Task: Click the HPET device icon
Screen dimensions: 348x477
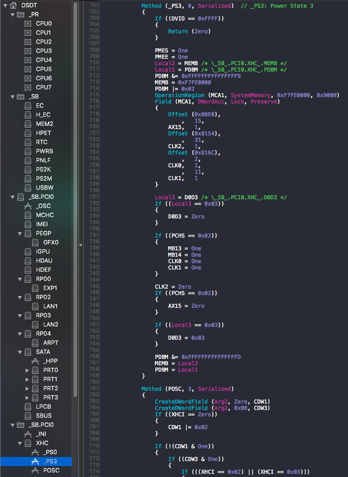Action: pyautogui.click(x=28, y=133)
